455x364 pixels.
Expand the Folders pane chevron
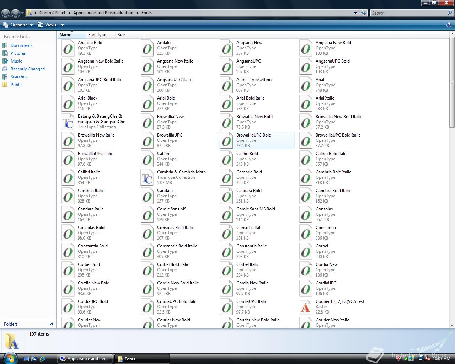(52, 324)
